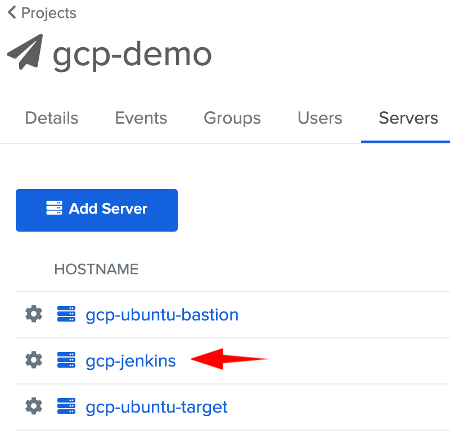
Task: Select the Servers tab
Action: (x=408, y=118)
